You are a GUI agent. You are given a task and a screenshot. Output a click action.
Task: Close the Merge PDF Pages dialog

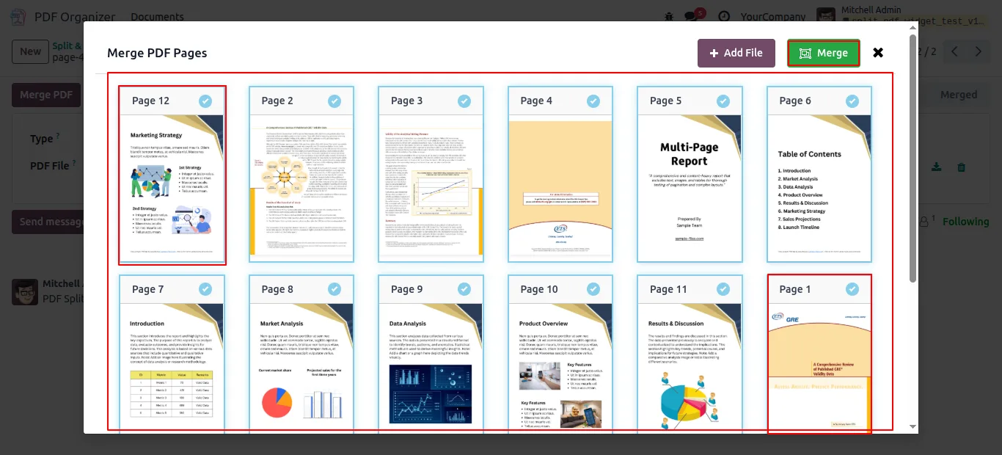click(878, 53)
